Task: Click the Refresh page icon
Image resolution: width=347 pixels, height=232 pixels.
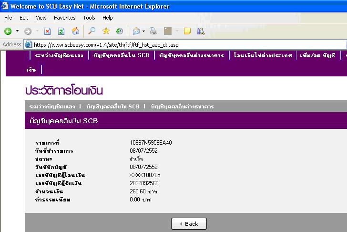Action: coord(61,31)
